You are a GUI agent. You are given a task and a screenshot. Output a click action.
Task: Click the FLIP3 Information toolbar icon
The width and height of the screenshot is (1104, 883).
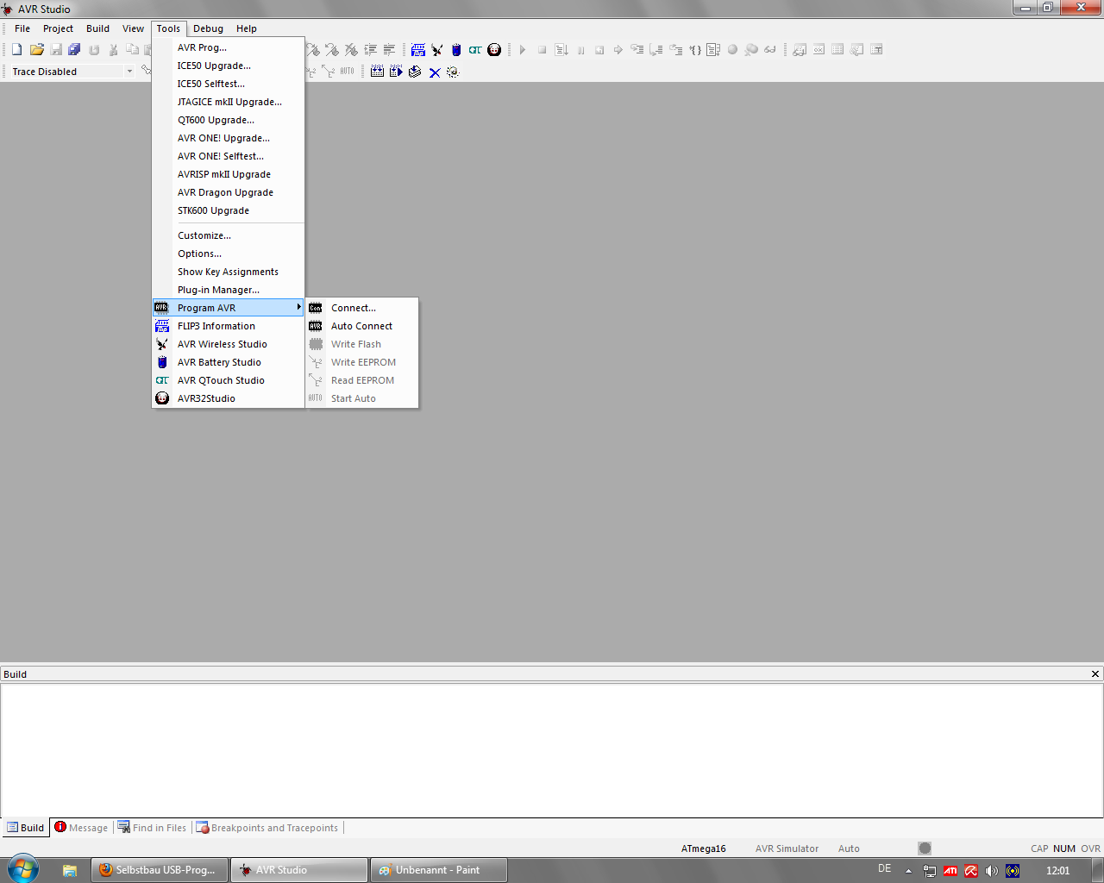click(418, 50)
